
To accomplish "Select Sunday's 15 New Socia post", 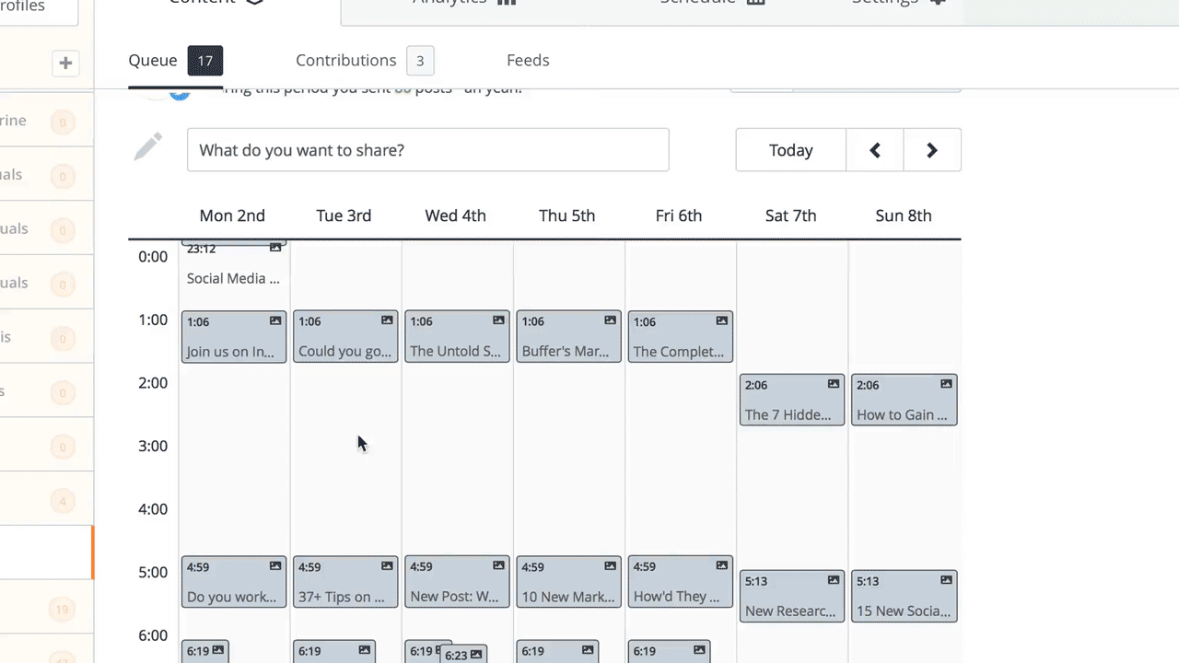I will tap(904, 597).
